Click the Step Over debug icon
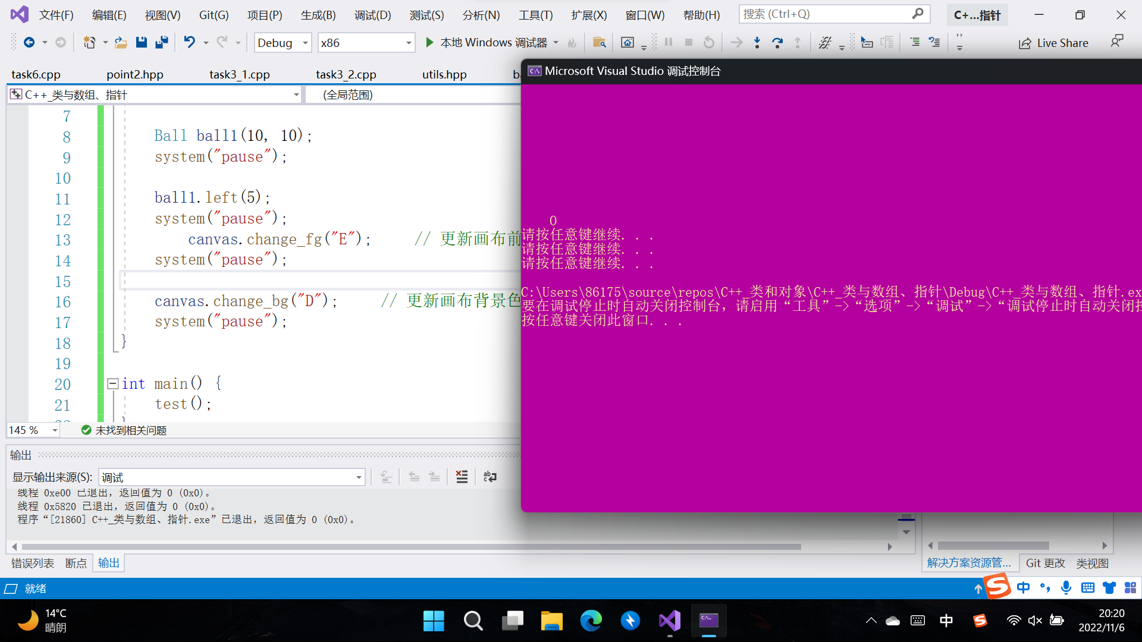Viewport: 1142px width, 642px height. coord(777,42)
